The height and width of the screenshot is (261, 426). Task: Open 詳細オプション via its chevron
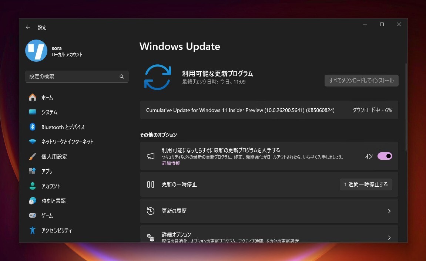[389, 238]
